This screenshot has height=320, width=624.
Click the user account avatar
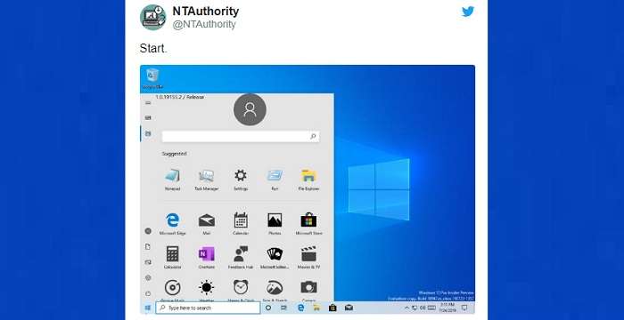coord(250,109)
